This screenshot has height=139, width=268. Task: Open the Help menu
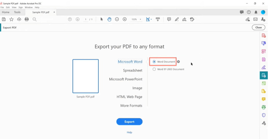[37, 7]
